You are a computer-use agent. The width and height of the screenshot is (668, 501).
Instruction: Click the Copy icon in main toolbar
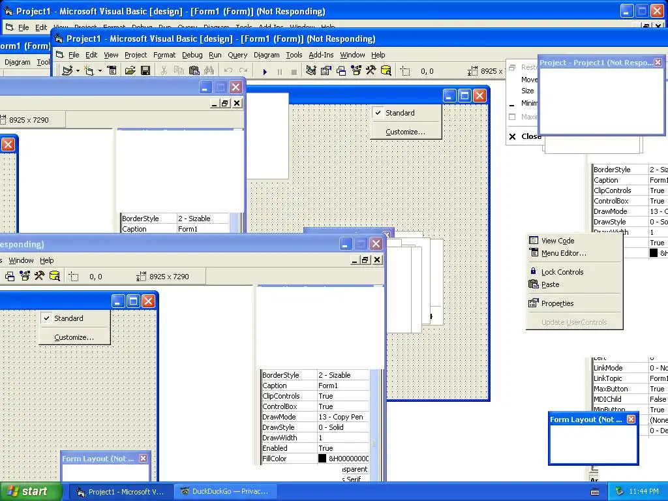[x=179, y=70]
